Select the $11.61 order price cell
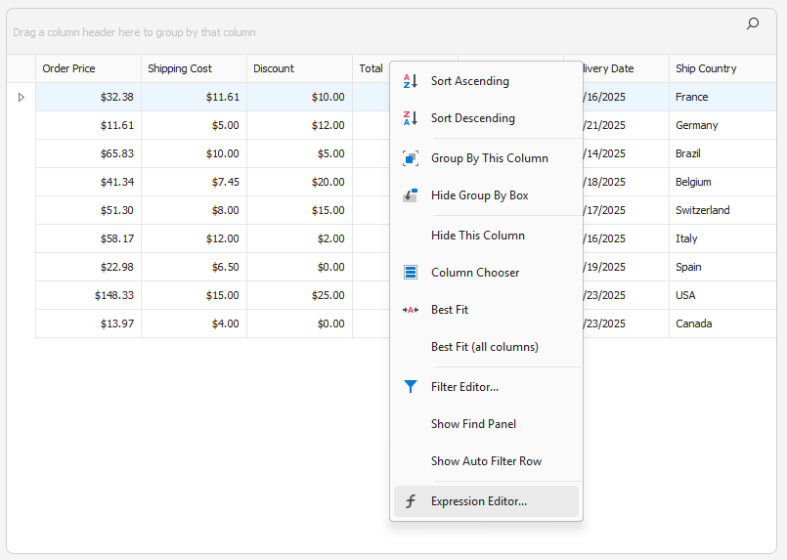This screenshot has width=787, height=560. click(88, 125)
